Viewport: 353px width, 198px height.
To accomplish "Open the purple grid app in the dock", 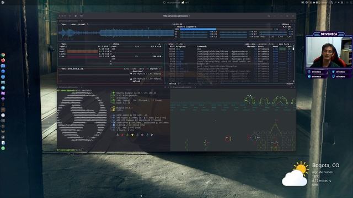I will [3, 93].
